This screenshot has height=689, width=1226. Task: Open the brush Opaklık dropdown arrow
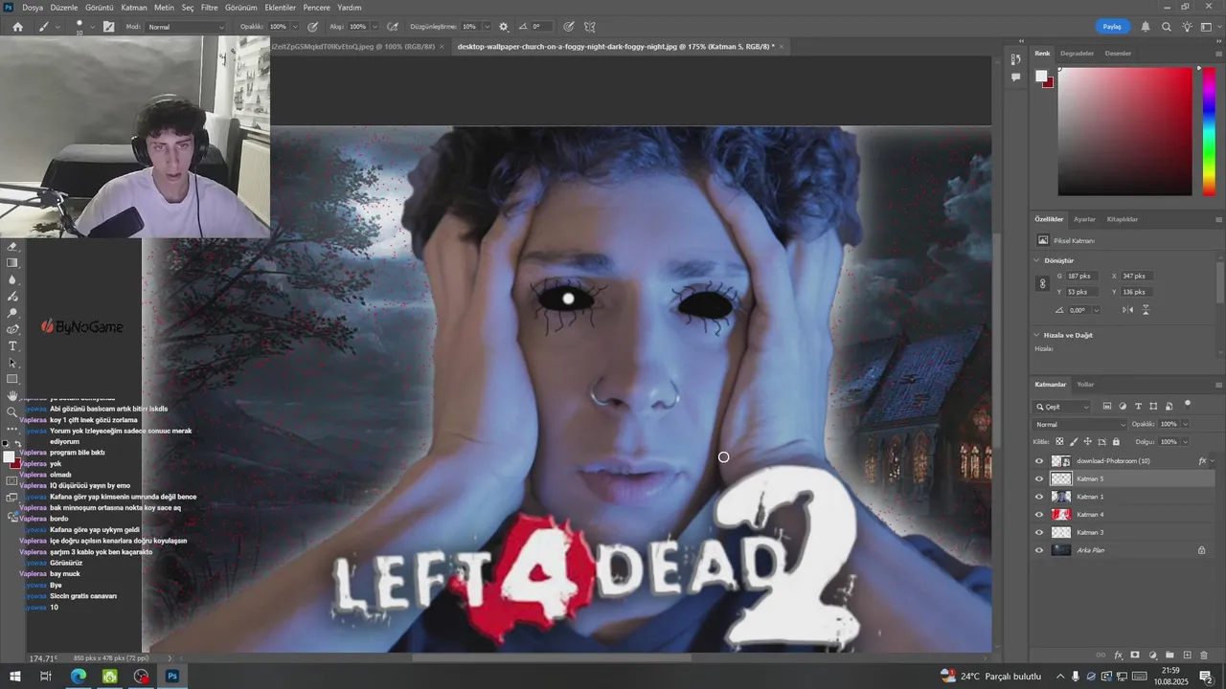(296, 27)
